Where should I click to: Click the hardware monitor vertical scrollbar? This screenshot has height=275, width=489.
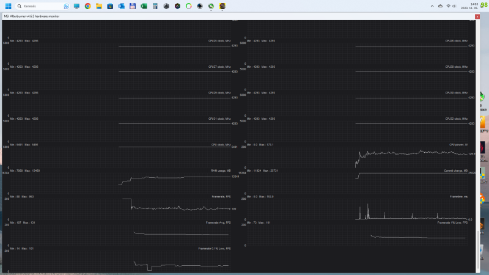[x=478, y=147]
